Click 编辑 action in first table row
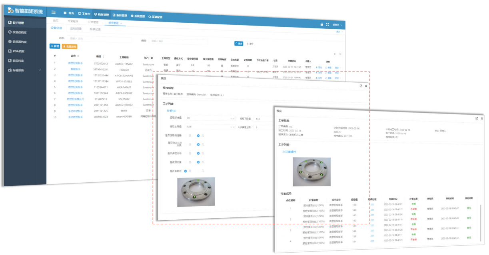The width and height of the screenshot is (489, 255). click(x=328, y=68)
